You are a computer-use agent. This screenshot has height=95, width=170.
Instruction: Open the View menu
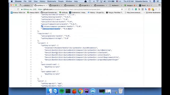[35, 1]
